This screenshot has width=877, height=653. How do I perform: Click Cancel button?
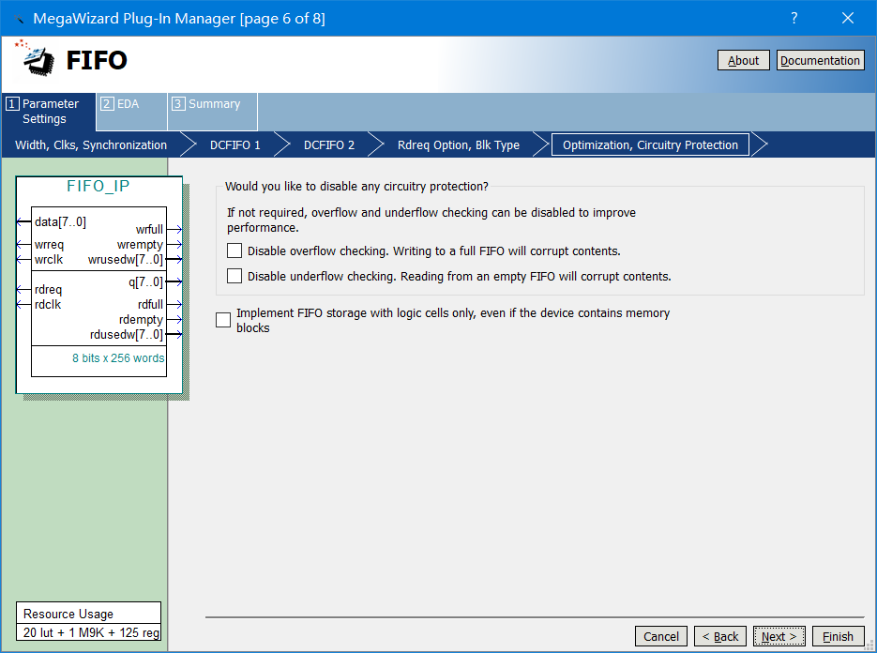pyautogui.click(x=661, y=636)
